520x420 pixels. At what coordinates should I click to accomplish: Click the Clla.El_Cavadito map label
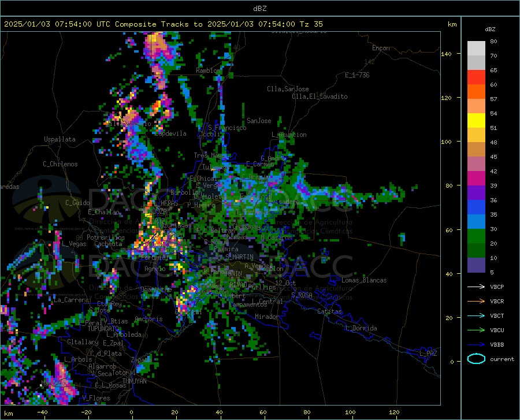320,96
